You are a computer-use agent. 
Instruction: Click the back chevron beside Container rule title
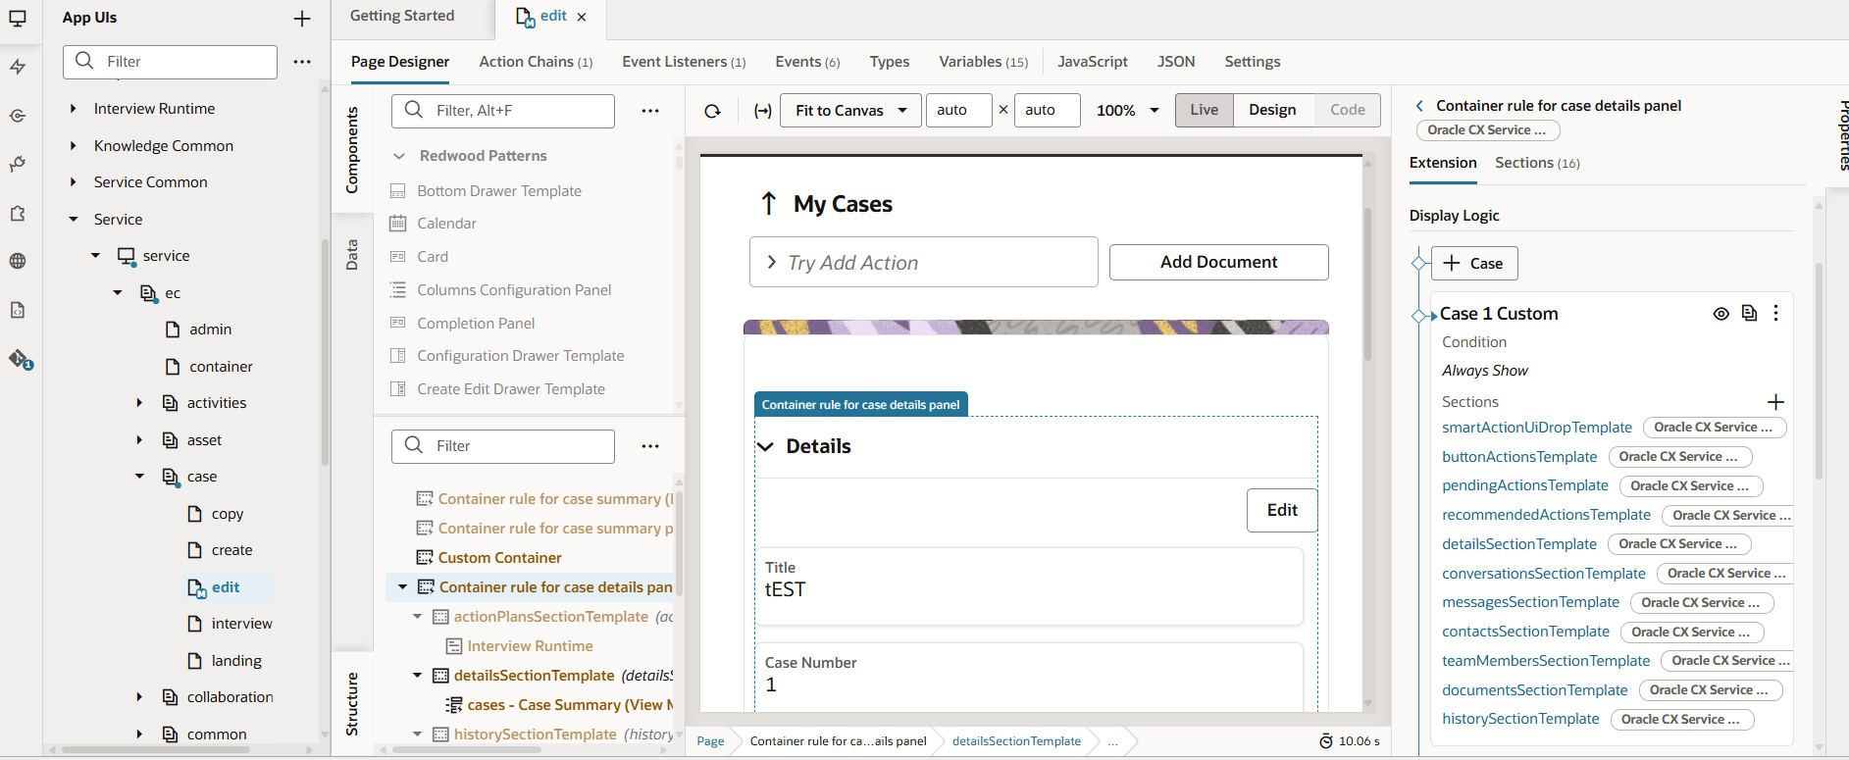coord(1419,105)
